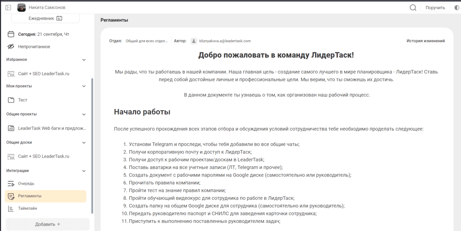Click the Мои проекты section label
The width and height of the screenshot is (461, 231).
tap(19, 86)
